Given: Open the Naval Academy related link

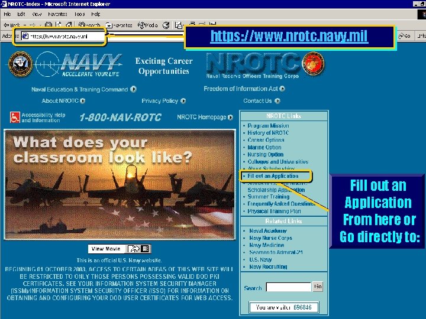Looking at the screenshot, I should pos(268,231).
